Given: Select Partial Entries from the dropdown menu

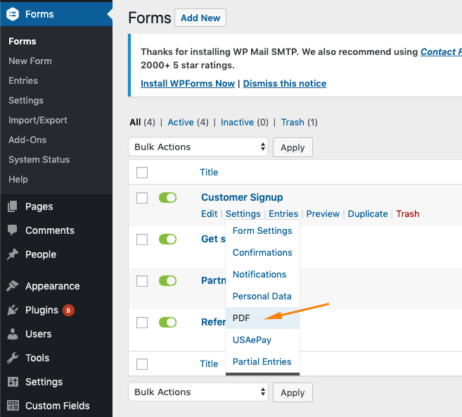Looking at the screenshot, I should pyautogui.click(x=262, y=362).
